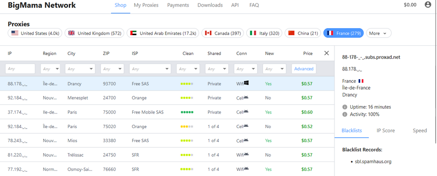This screenshot has height=176, width=437.
Task: Open the New filter dropdown
Action: (x=274, y=69)
